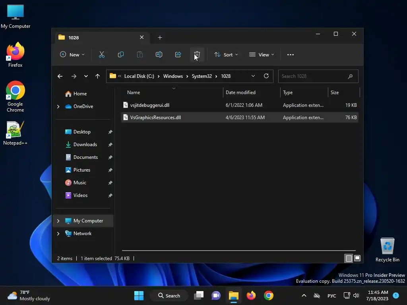This screenshot has width=407, height=305.
Task: Open the Sort dropdown menu
Action: (x=226, y=54)
